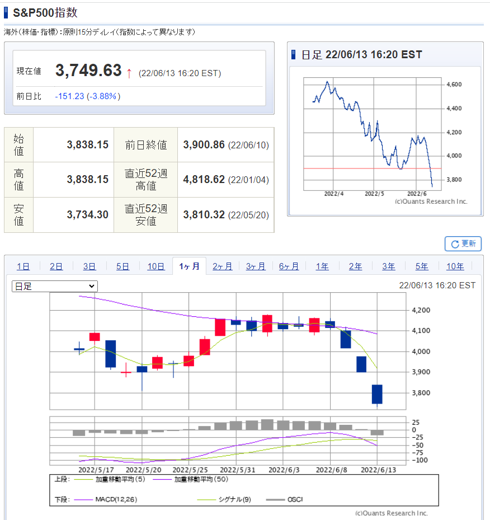Open the 日足 chart type dropdown
This screenshot has height=520, width=490.
tap(55, 286)
